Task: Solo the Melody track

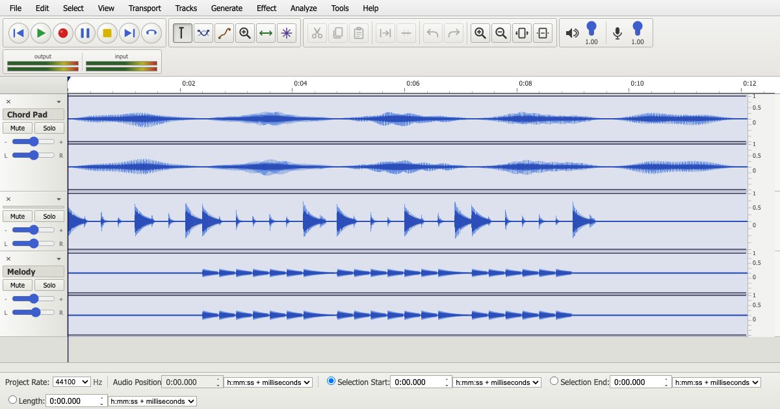Action: 49,285
